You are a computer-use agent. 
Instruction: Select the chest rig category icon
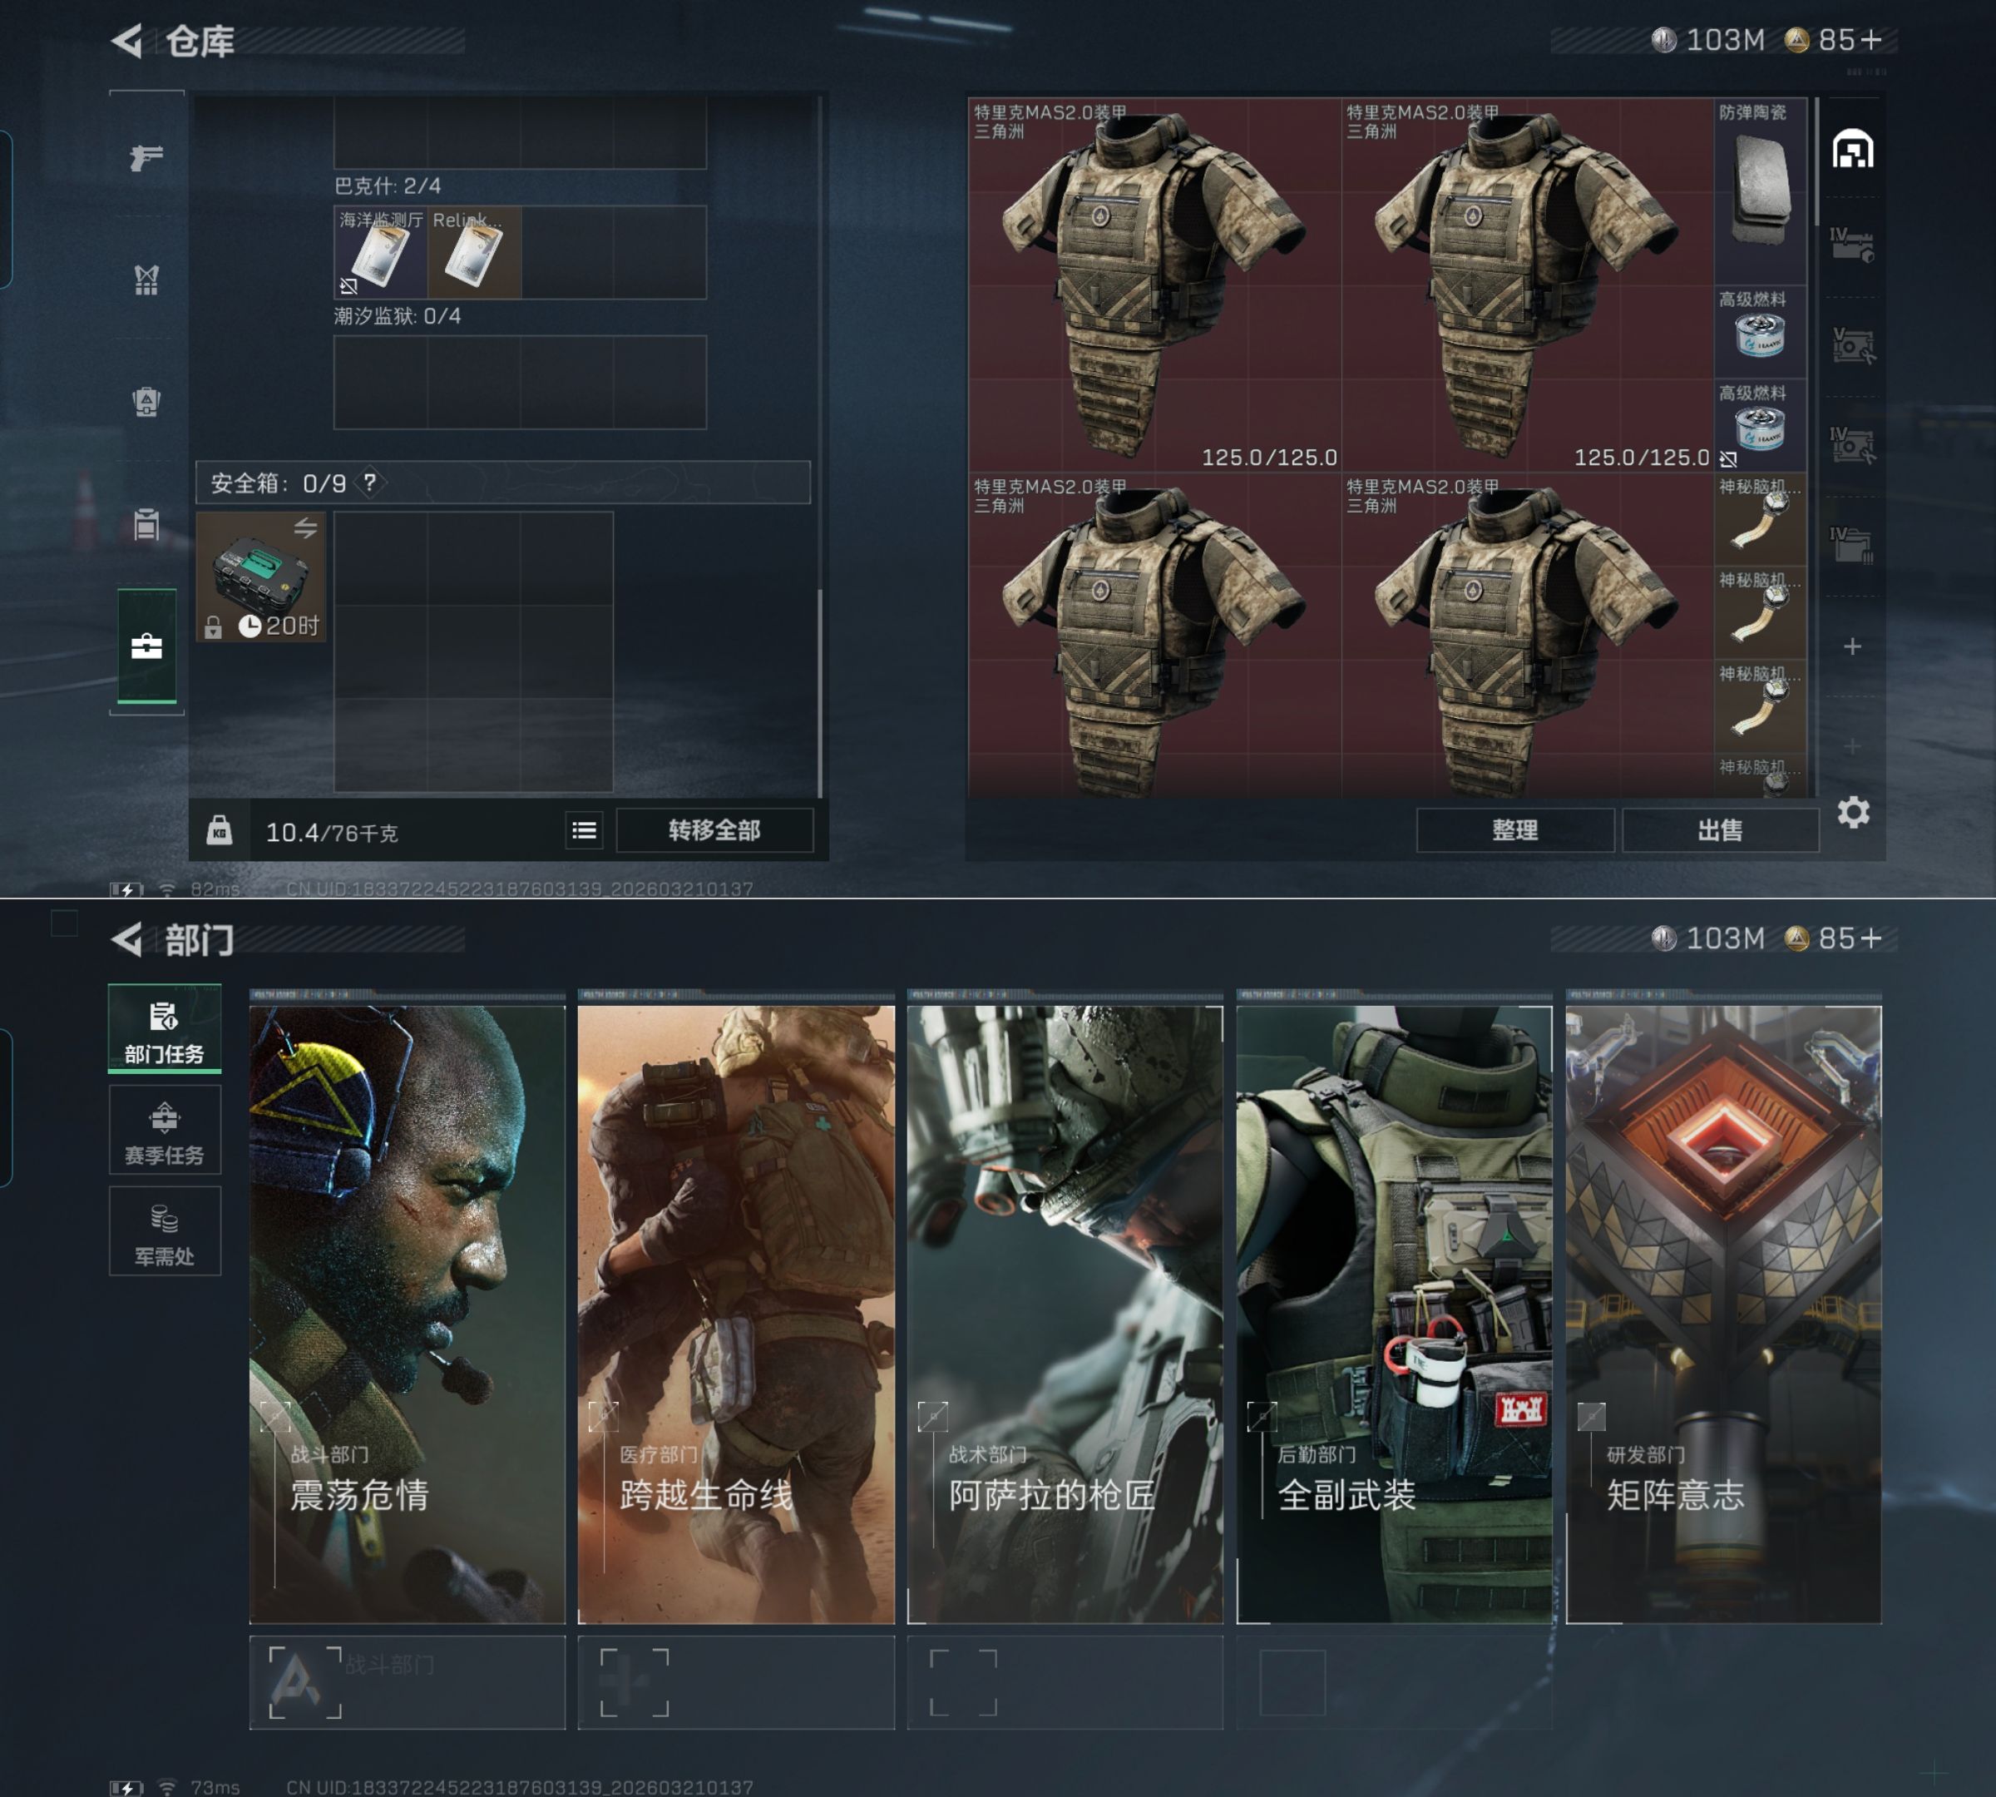click(146, 280)
